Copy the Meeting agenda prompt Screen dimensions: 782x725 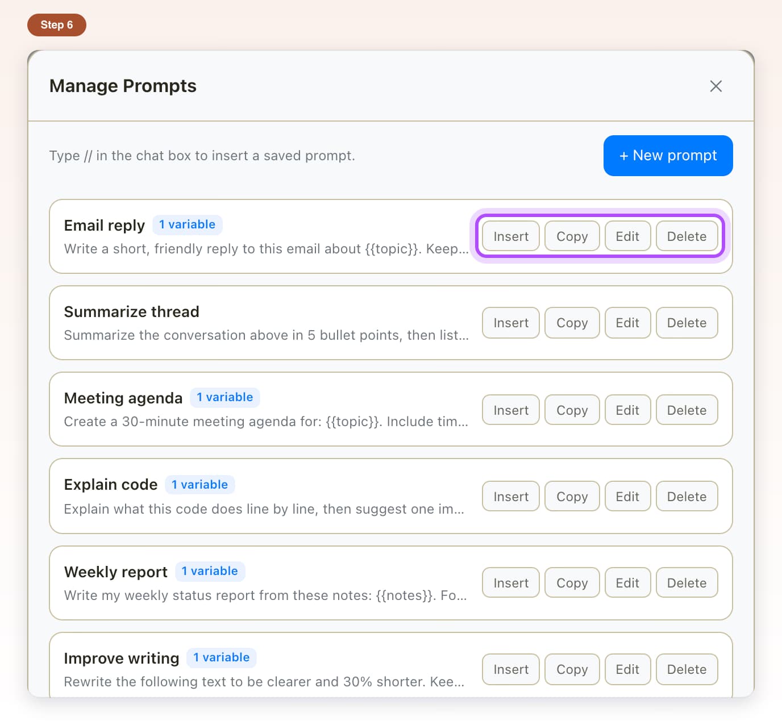click(x=572, y=410)
